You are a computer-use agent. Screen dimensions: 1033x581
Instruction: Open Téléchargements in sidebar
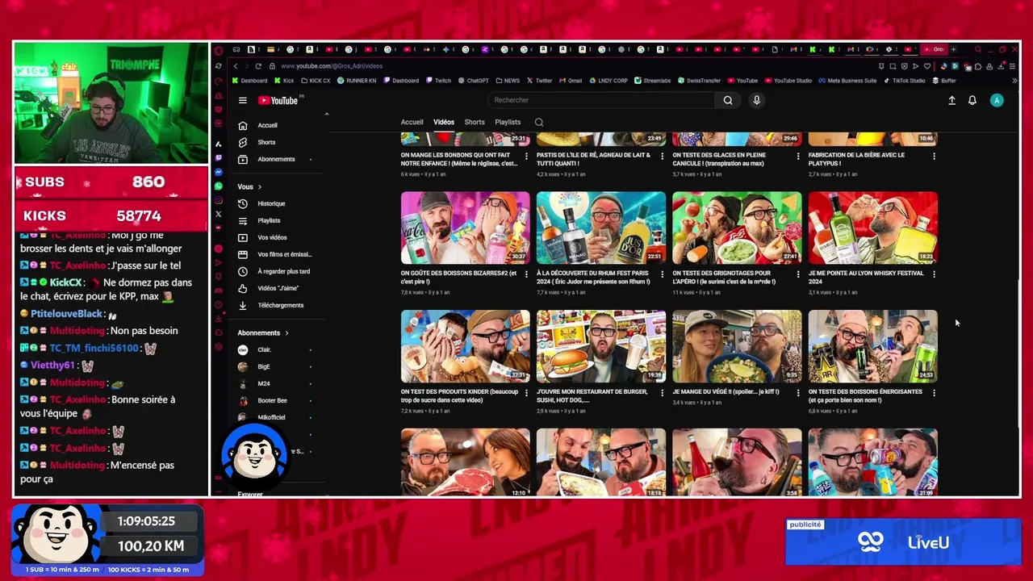pyautogui.click(x=278, y=305)
